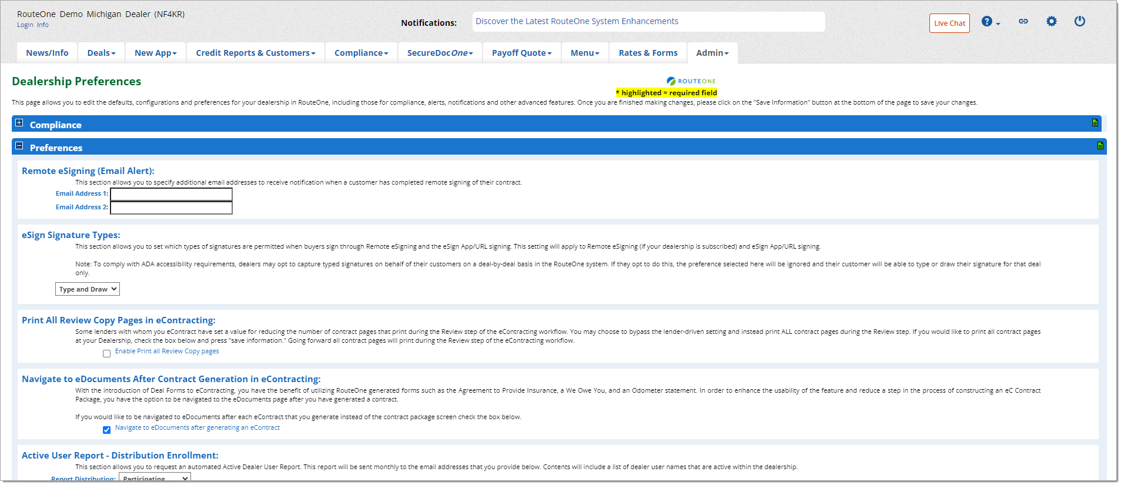Open the SecureDocOne menu

(x=440, y=53)
